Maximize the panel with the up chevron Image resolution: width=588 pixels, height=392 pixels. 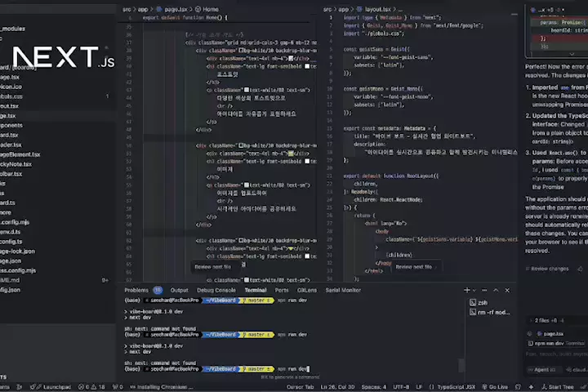point(496,290)
